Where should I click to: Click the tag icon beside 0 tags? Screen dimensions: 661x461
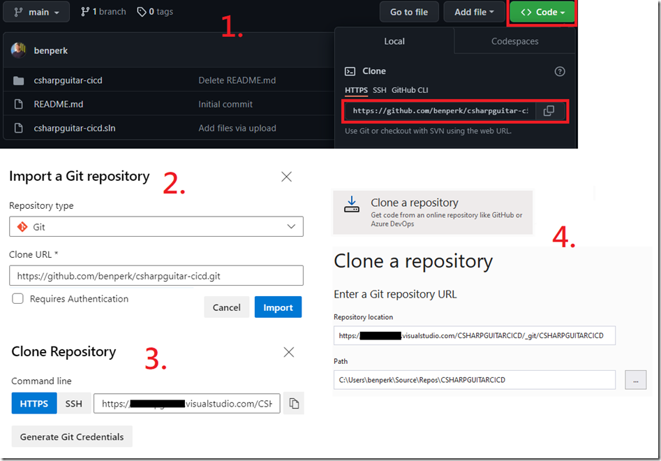click(x=142, y=12)
